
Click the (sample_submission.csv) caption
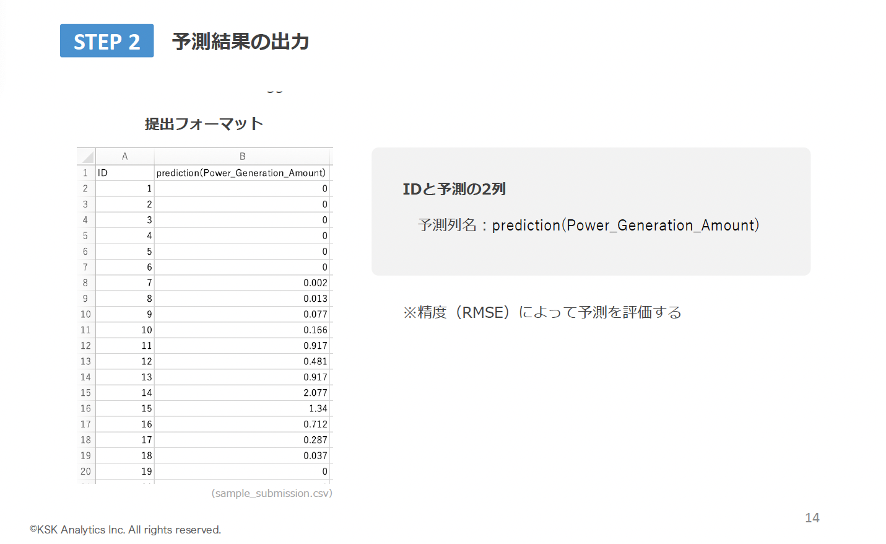click(x=272, y=493)
